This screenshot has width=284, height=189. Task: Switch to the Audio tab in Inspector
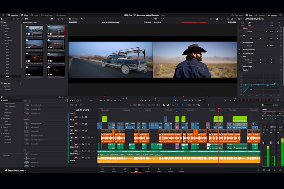click(250, 23)
